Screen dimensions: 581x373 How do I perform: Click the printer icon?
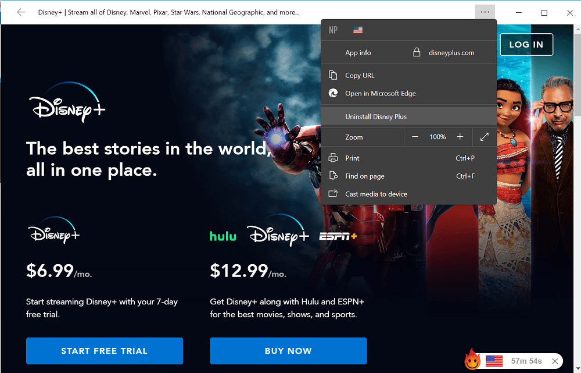[333, 158]
